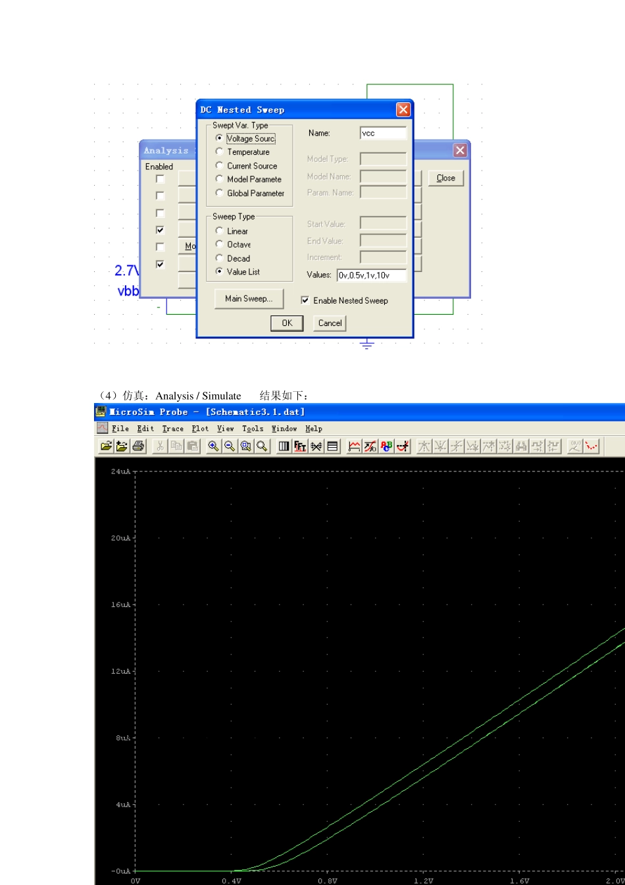Click the Zoom In magnifier icon
The image size is (625, 885).
click(214, 446)
